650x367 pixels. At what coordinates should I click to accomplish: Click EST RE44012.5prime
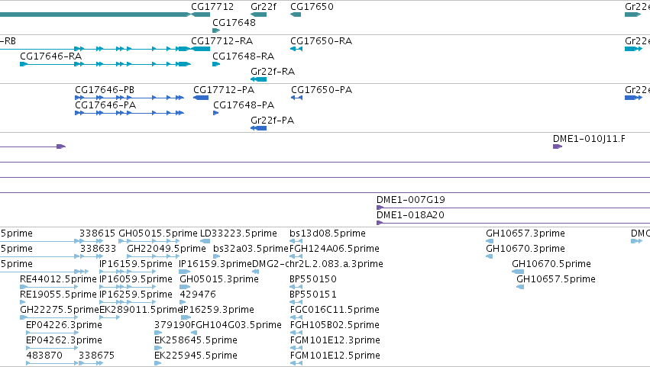(58, 279)
